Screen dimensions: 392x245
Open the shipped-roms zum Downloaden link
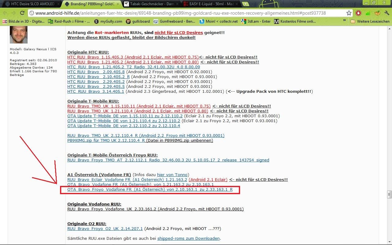[188, 238]
